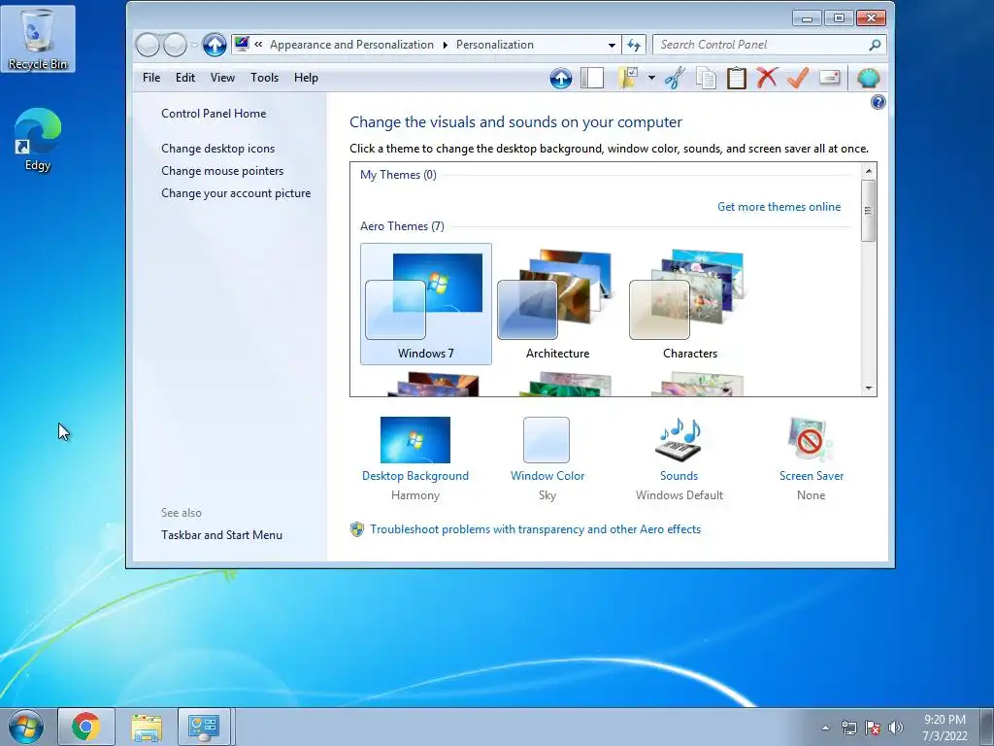
Task: Click the Copy toolbar icon
Action: (706, 78)
